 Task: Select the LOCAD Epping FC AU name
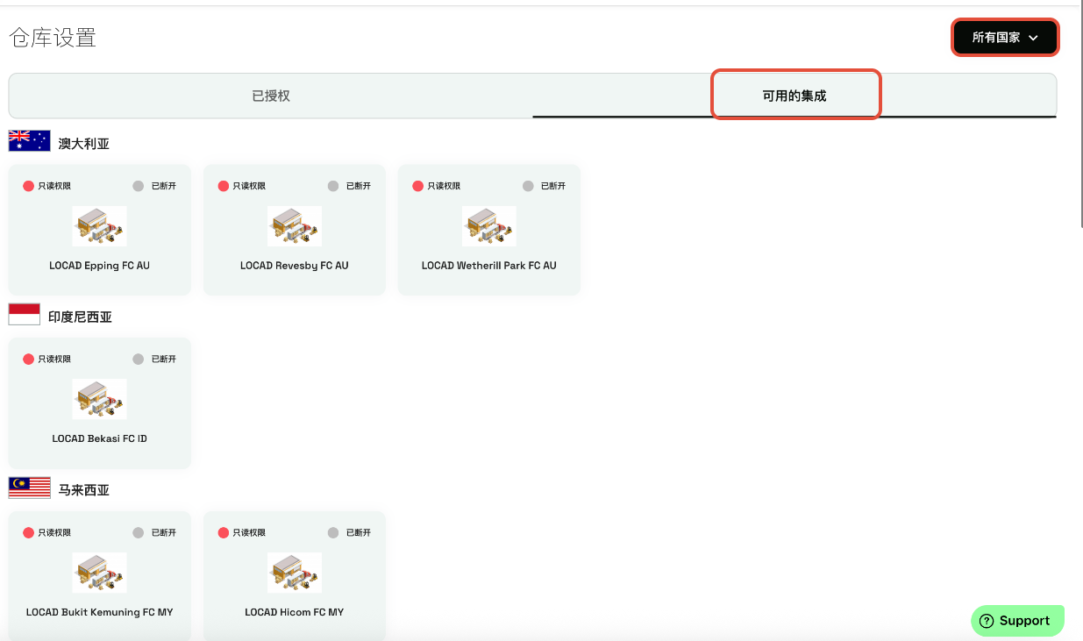99,266
